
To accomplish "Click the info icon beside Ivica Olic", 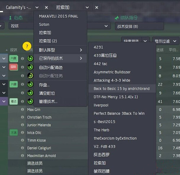I will (22, 133).
